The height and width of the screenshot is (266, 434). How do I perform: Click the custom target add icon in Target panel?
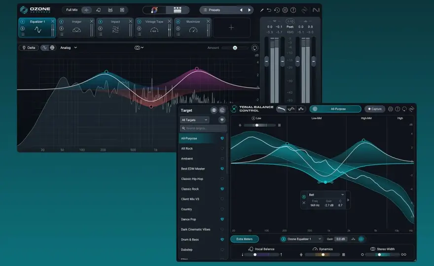[x=222, y=110]
